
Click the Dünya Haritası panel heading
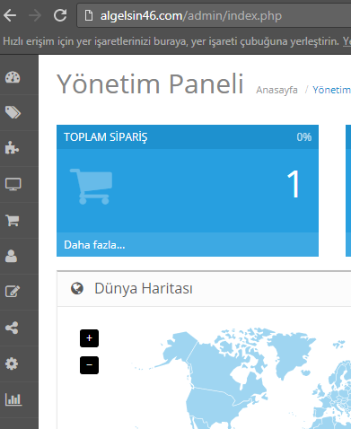(x=144, y=288)
